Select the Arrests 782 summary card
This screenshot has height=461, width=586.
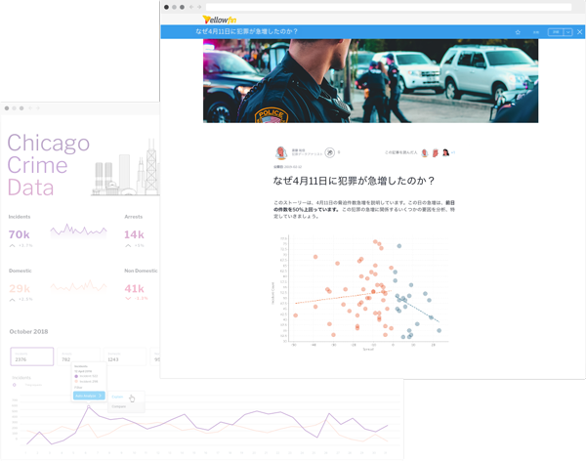(78, 357)
